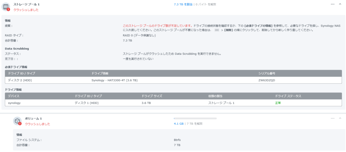The height and width of the screenshot is (152, 346).
Task: Collapse the Storage Pool 1 panel
Action: click(340, 4)
